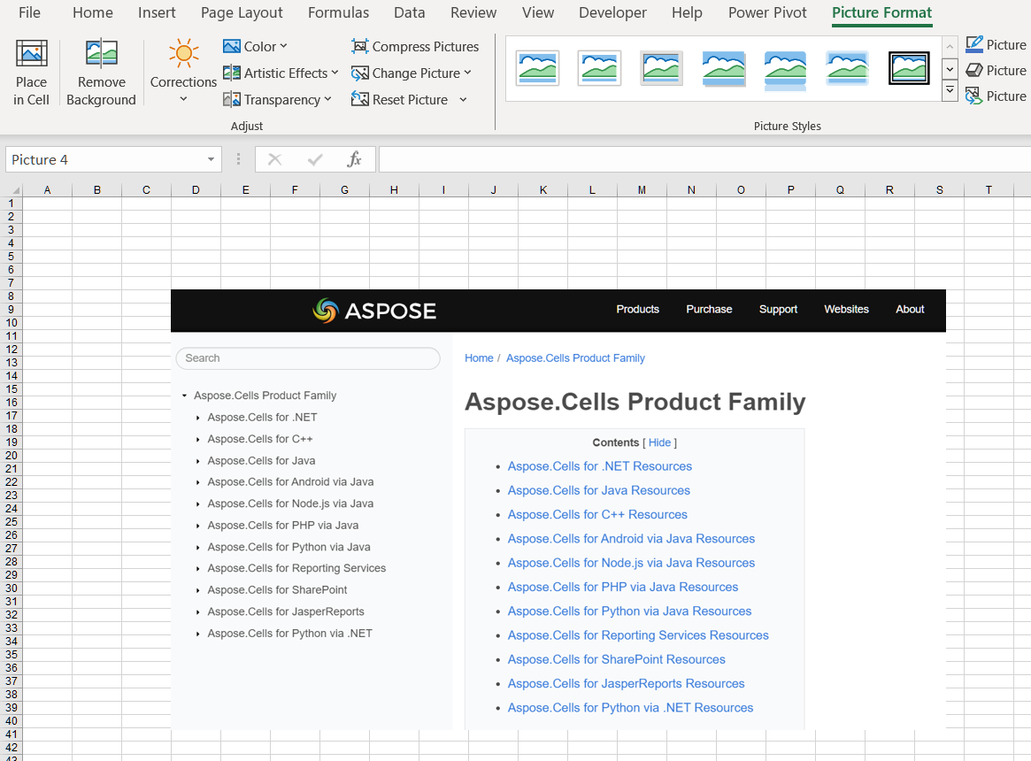This screenshot has width=1031, height=761.
Task: Open the Reset Picture dropdown arrow
Action: tap(463, 100)
